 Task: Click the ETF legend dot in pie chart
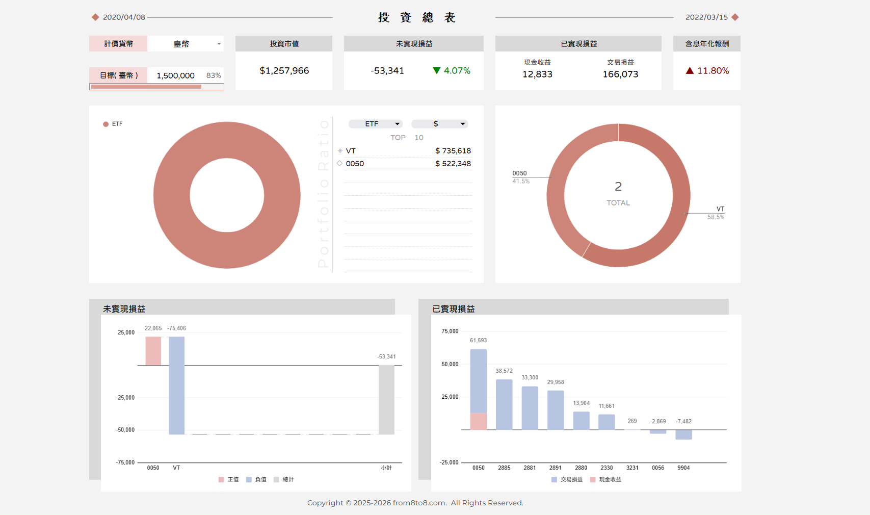pos(106,124)
